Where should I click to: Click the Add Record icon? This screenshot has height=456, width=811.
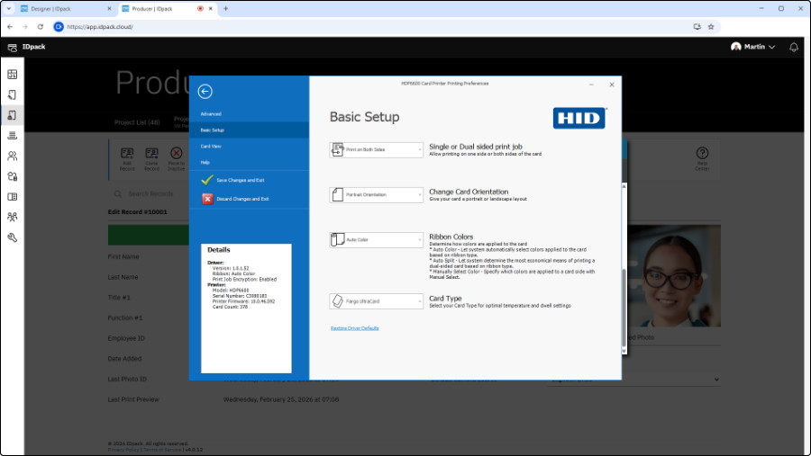pos(127,154)
